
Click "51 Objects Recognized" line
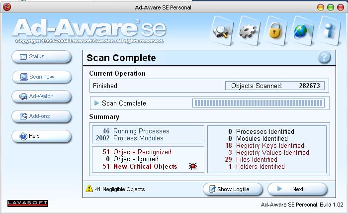point(137,152)
